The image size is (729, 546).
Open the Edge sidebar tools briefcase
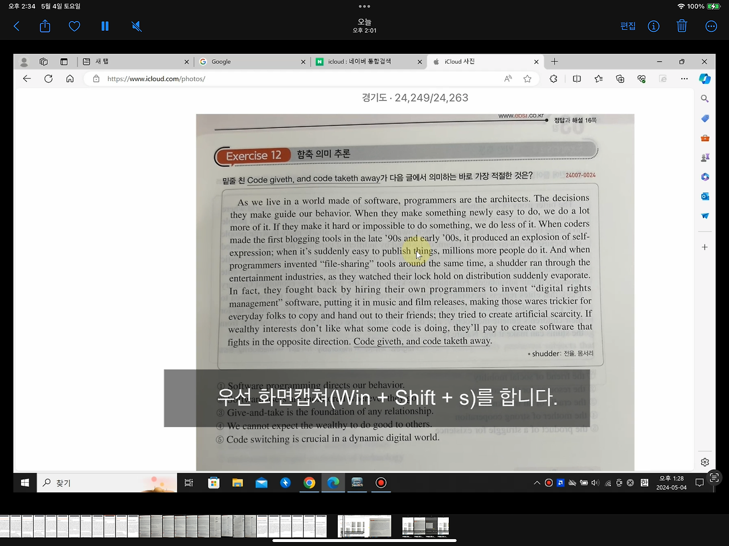click(705, 138)
